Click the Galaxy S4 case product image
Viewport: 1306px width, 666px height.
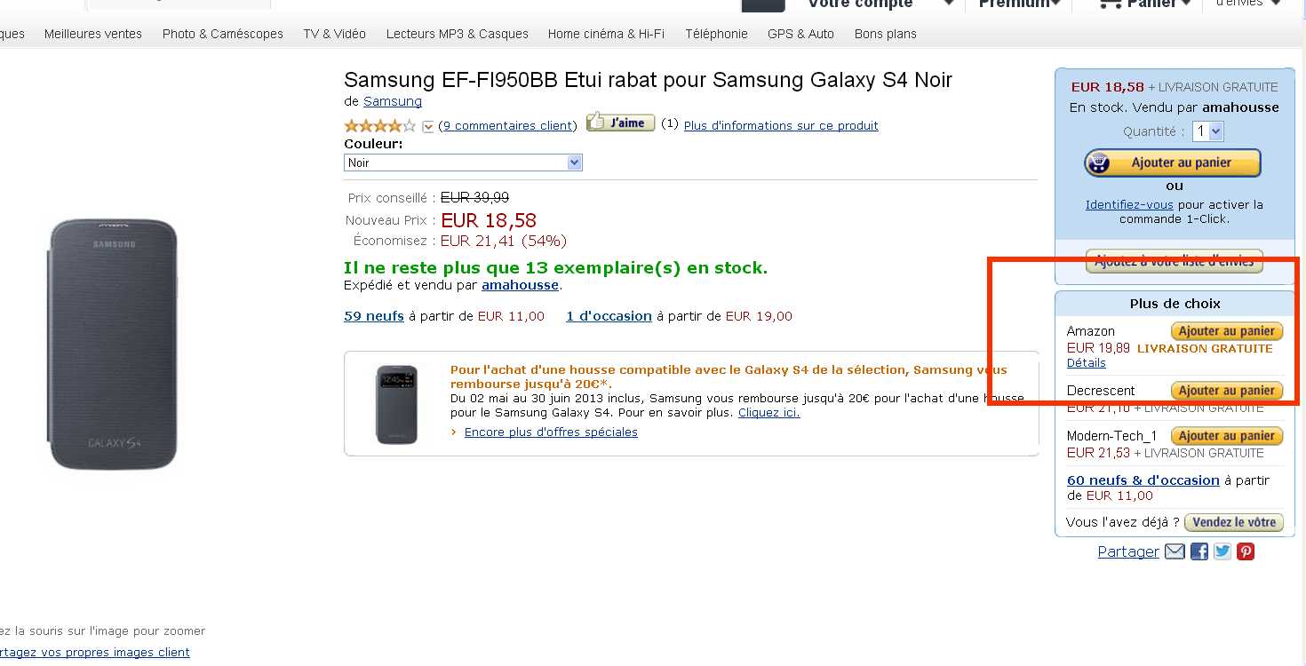[x=113, y=345]
